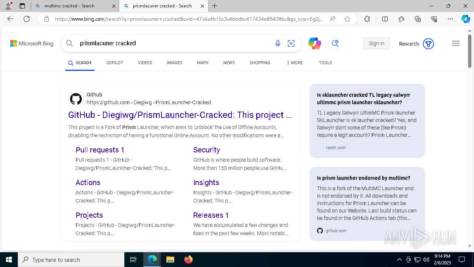This screenshot has width=474, height=267.
Task: Open the TOOLS filter menu
Action: click(326, 63)
